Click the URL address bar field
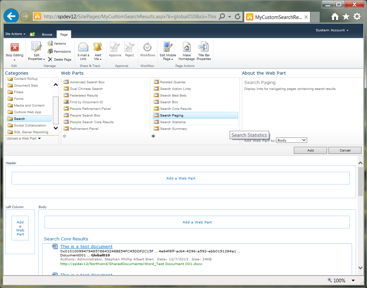This screenshot has height=288, width=367. coord(130,17)
